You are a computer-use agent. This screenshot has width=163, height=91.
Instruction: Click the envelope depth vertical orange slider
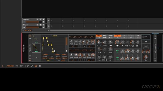pos(66,41)
